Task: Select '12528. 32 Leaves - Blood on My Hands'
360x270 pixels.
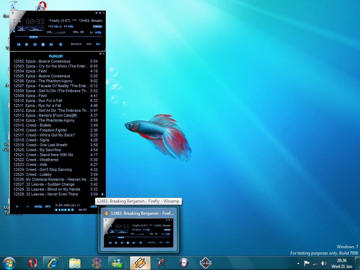Action: click(56, 189)
